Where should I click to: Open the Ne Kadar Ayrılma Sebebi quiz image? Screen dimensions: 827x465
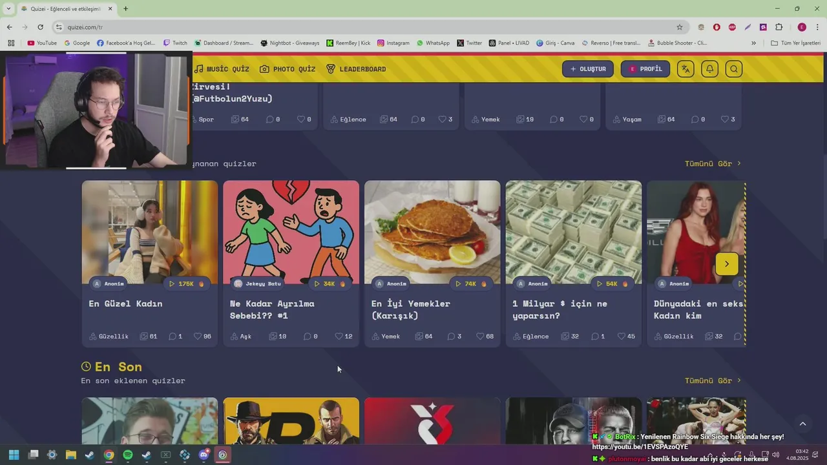coord(291,232)
